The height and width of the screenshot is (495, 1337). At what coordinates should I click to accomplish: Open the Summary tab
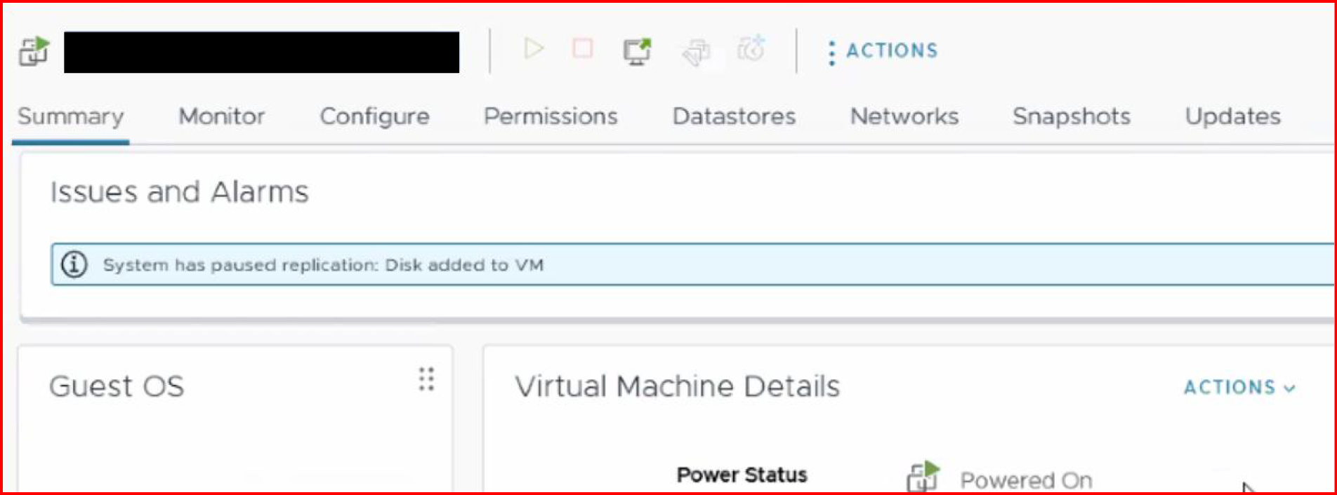point(70,116)
